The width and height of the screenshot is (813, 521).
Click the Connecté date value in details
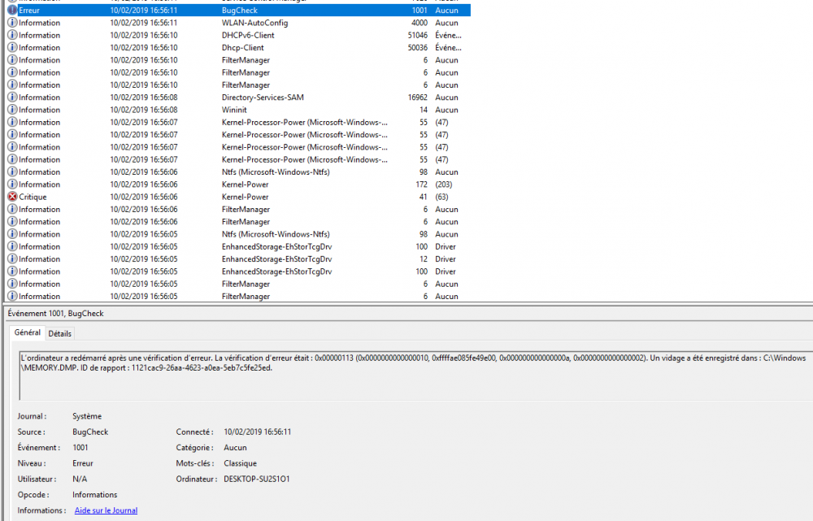[257, 432]
